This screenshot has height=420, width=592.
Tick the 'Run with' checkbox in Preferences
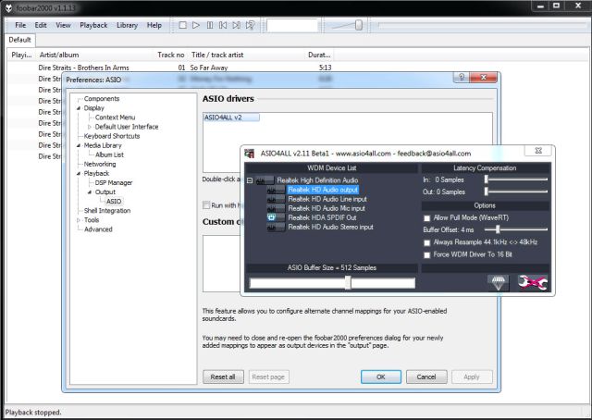click(x=206, y=205)
